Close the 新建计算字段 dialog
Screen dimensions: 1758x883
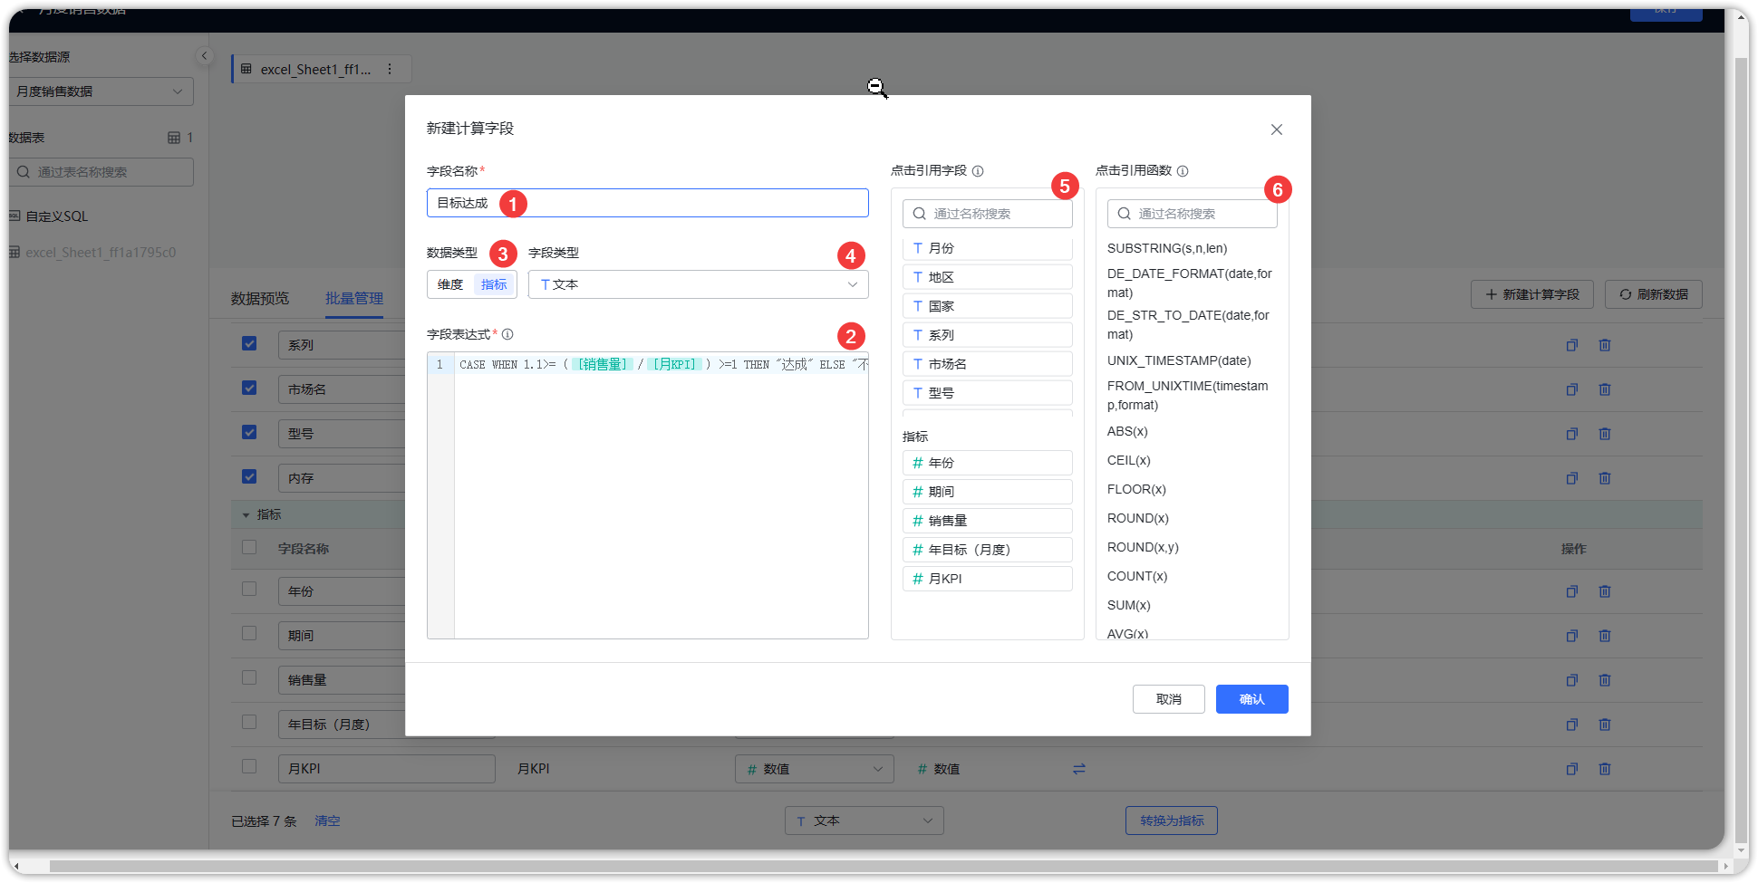[x=1276, y=130]
